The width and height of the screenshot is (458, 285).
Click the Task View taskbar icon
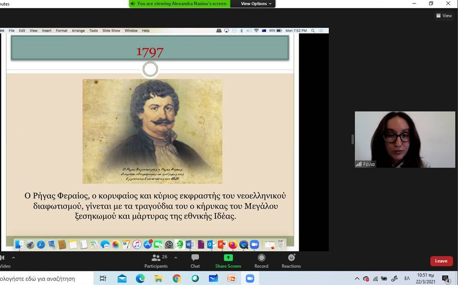(x=103, y=278)
